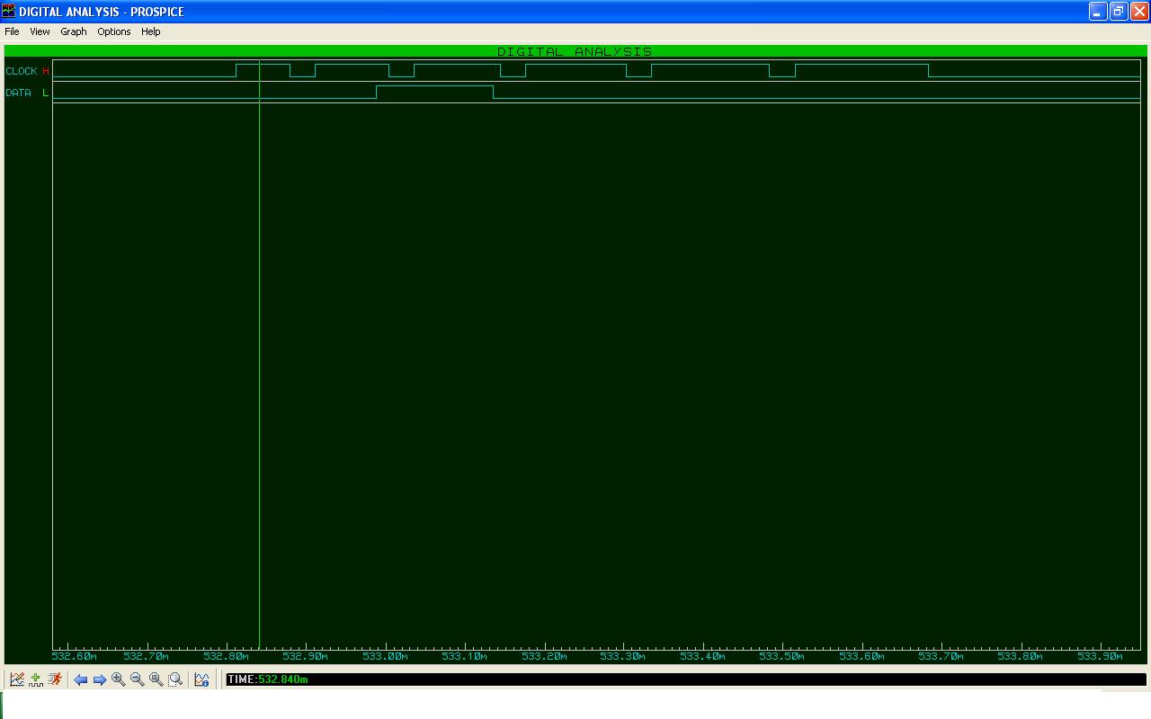Screen dimensions: 1151x719
Task: Open the View menu
Action: click(40, 31)
